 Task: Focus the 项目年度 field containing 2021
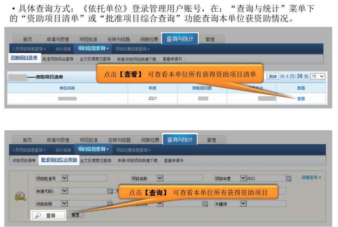tap(266, 178)
